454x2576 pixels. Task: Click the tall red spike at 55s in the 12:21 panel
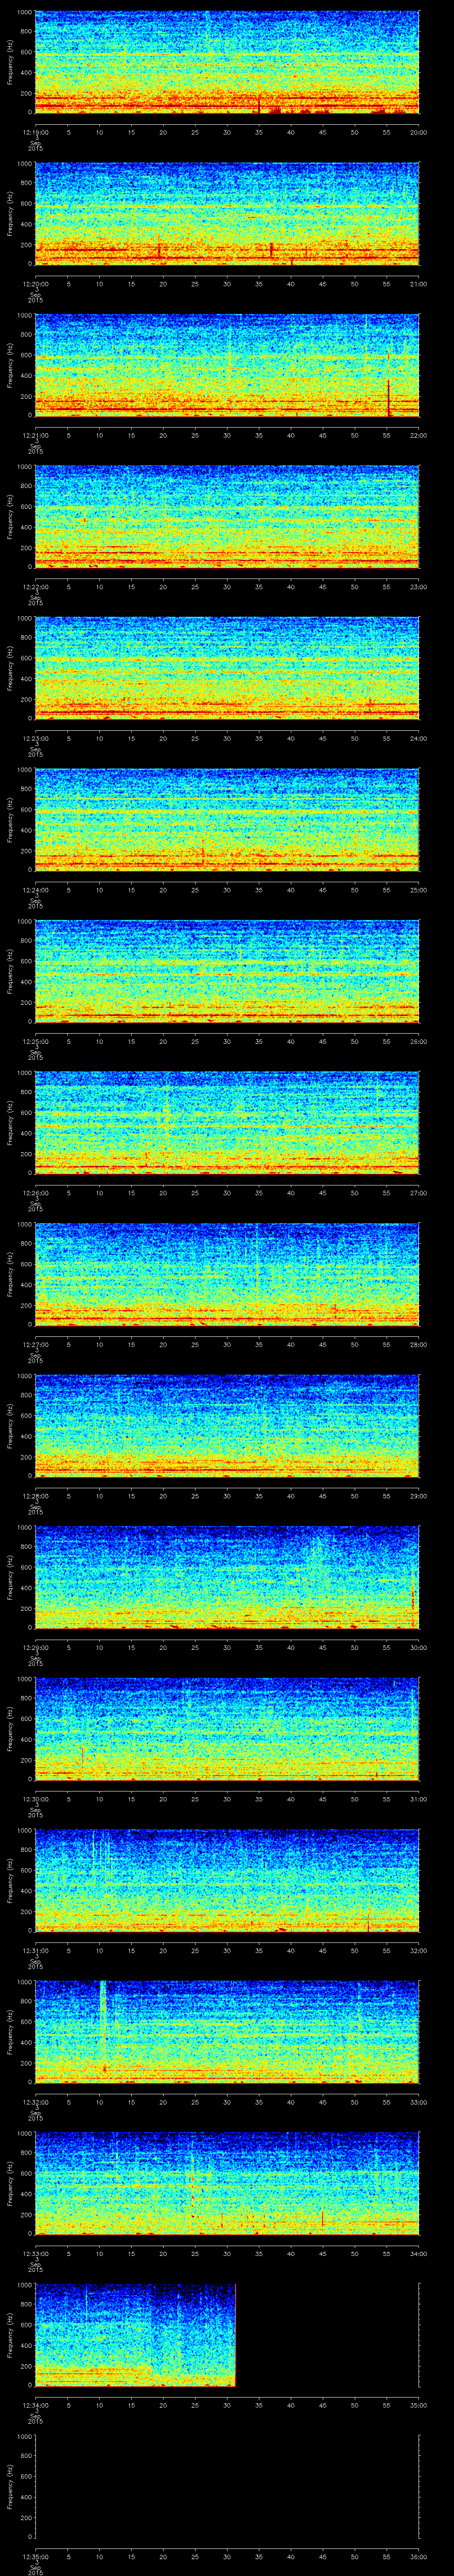coord(388,397)
